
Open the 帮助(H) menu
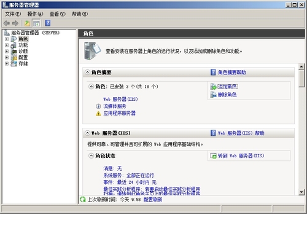tap(80, 14)
